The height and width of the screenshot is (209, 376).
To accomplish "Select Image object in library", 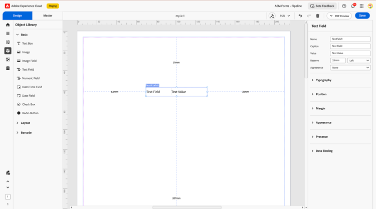I will [x=24, y=52].
